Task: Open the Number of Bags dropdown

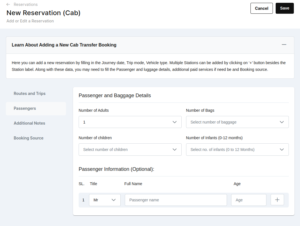Action: point(237,122)
